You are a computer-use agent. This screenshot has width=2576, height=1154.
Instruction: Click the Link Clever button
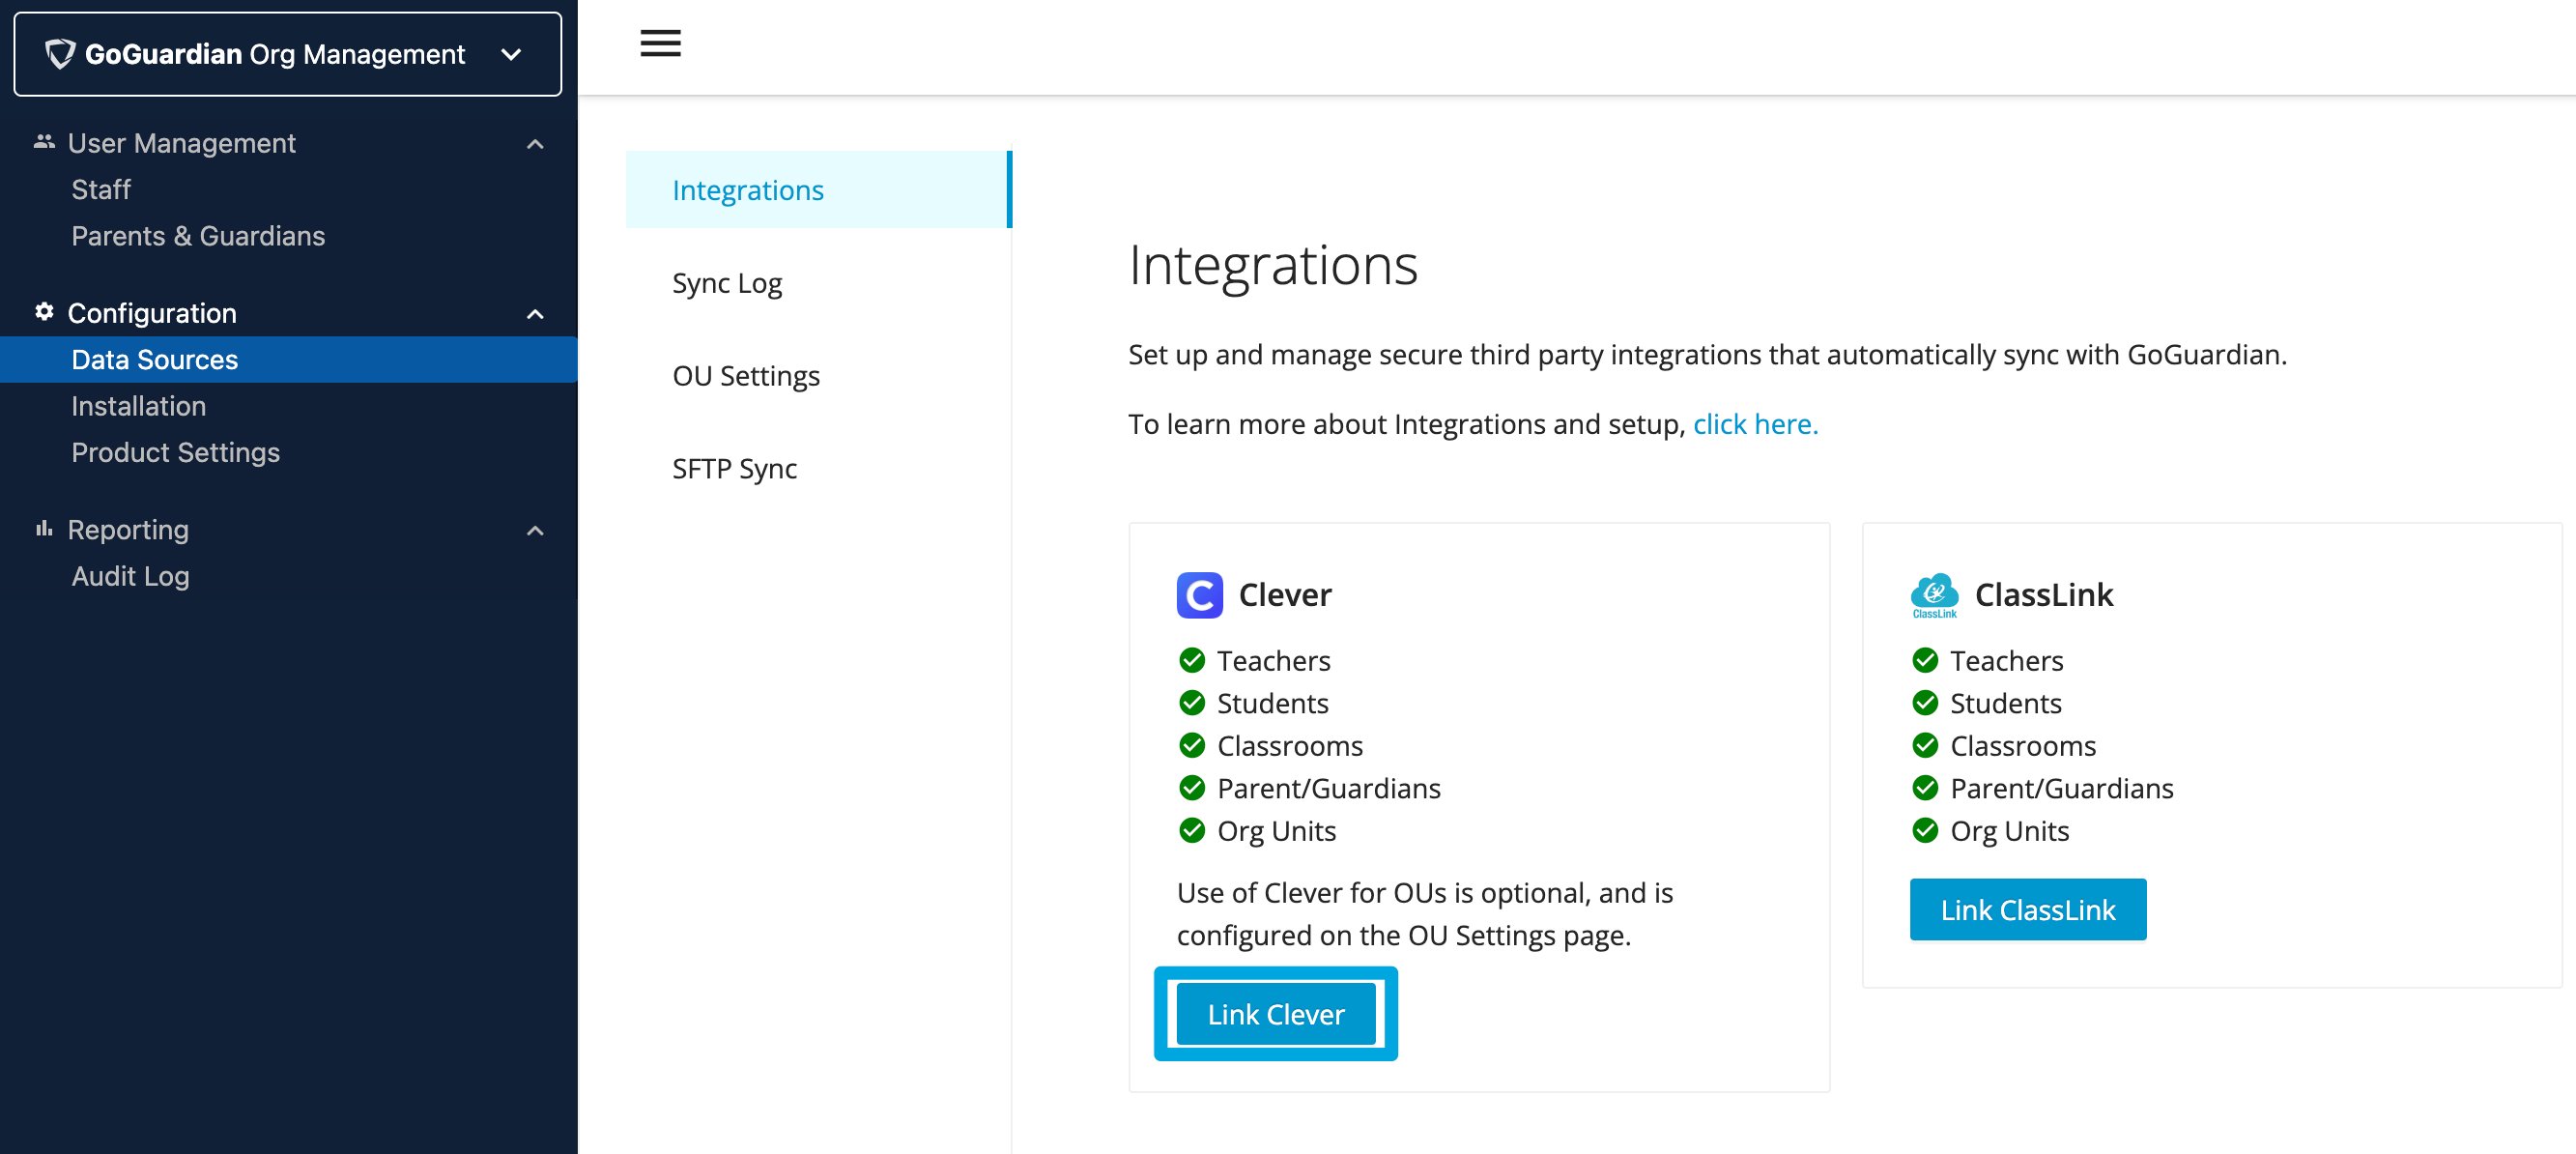click(1276, 1014)
